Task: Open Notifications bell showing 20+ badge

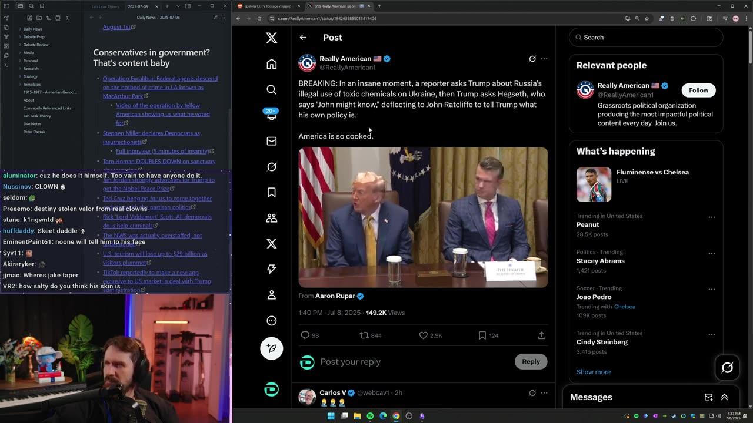Action: (271, 115)
